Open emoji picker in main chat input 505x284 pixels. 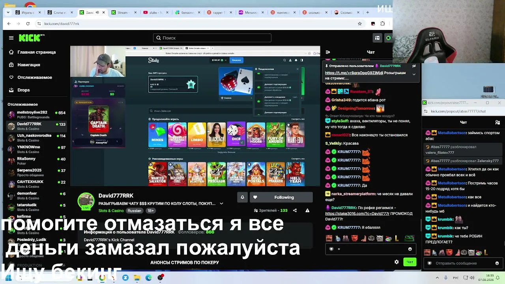coord(410,249)
